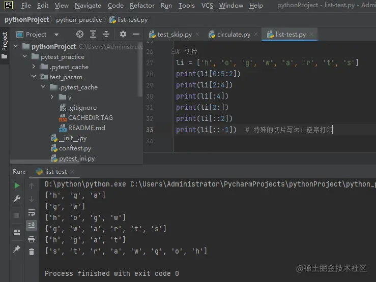The height and width of the screenshot is (282, 376).
Task: Select conftest.py in the project tree
Action: click(71, 148)
